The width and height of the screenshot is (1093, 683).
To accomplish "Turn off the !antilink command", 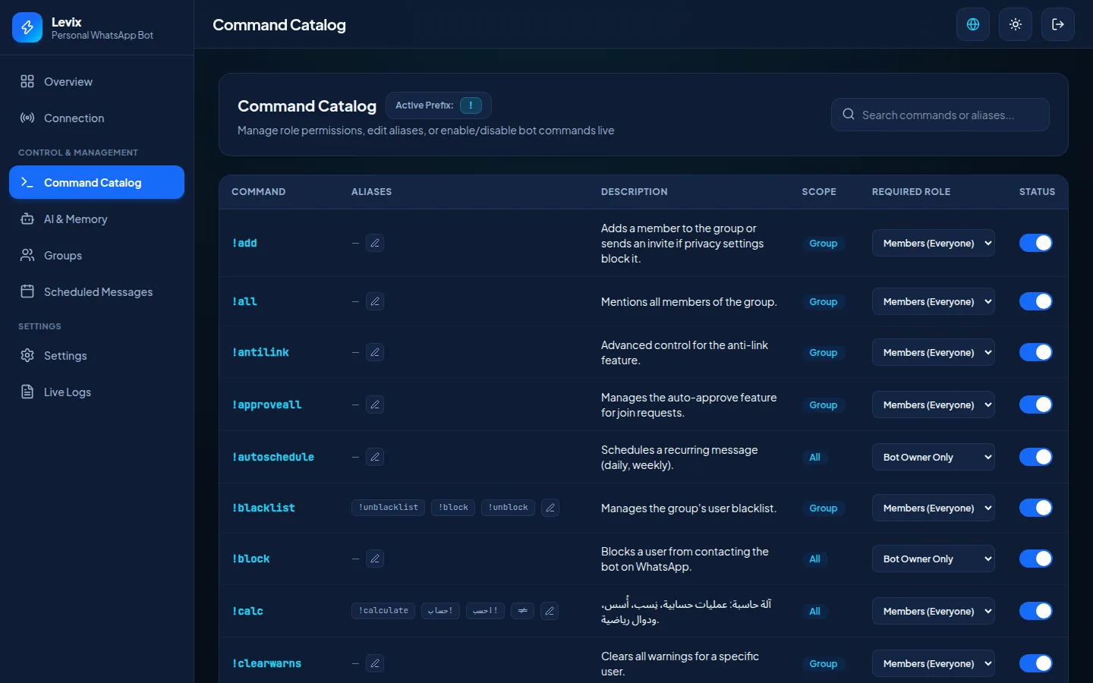I will click(x=1036, y=352).
